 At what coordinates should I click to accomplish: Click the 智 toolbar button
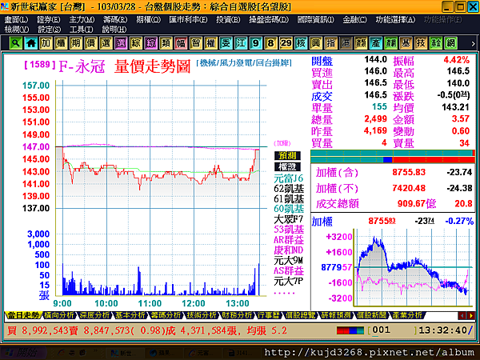[196, 43]
